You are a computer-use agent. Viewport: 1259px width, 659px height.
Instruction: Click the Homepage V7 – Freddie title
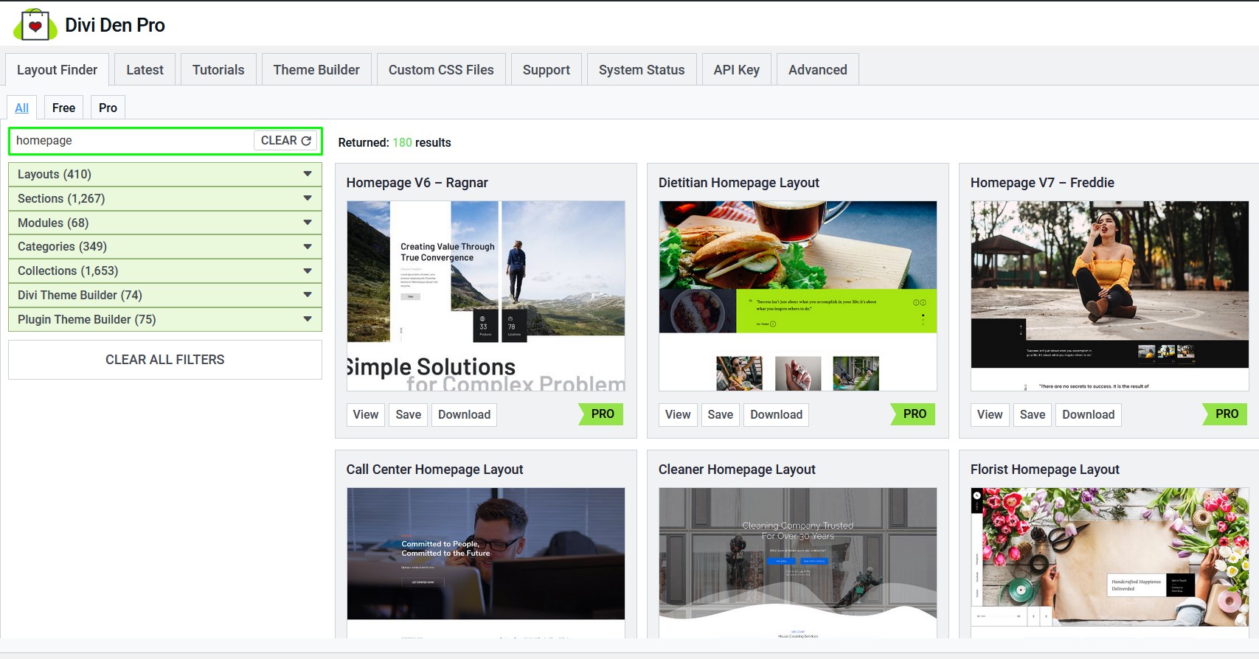(1042, 183)
